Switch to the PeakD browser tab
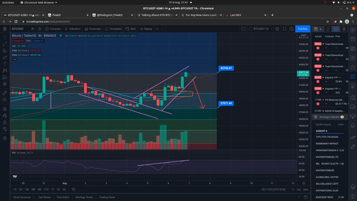Viewport: 357px width, 201px height. point(67,15)
